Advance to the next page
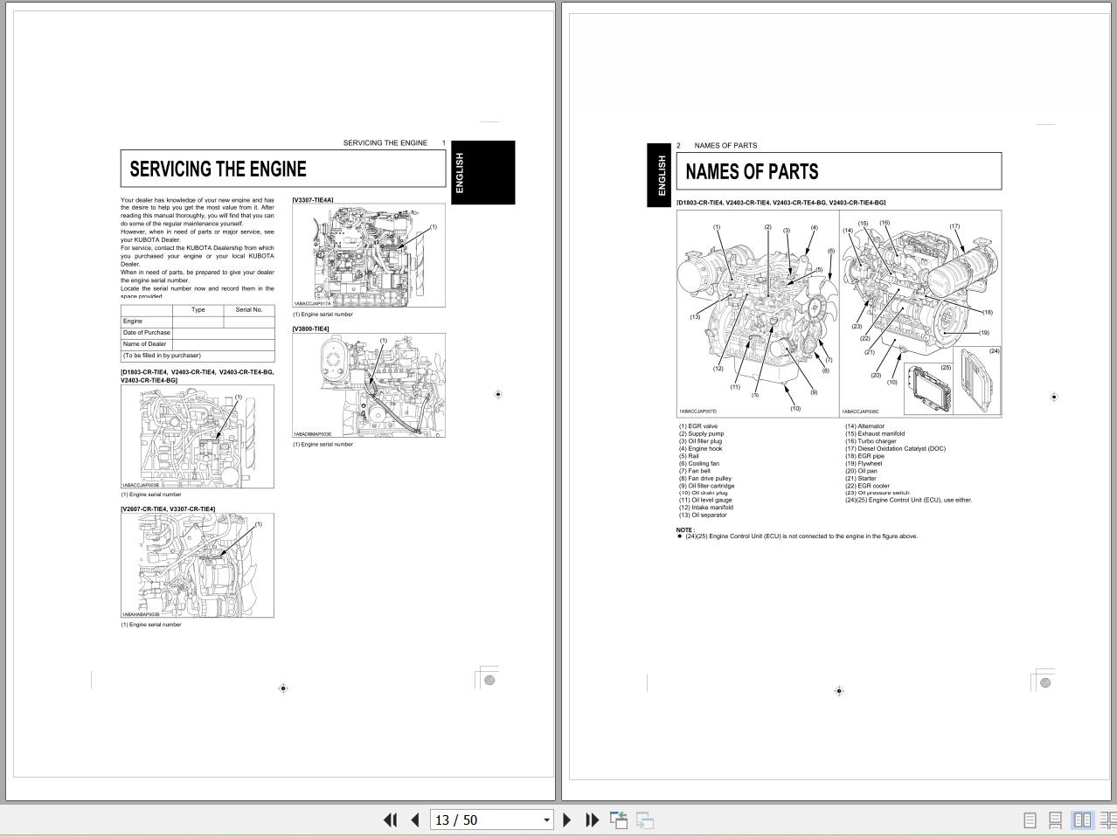 coord(567,820)
